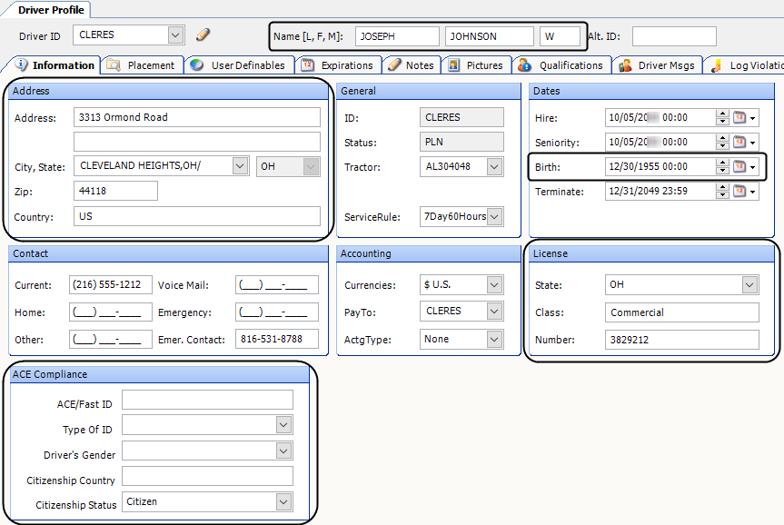This screenshot has height=525, width=784.
Task: Open the Seniority date calendar icon
Action: (x=739, y=143)
